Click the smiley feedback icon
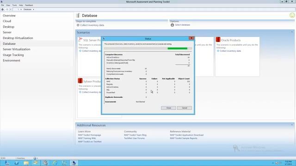 [292, 15]
